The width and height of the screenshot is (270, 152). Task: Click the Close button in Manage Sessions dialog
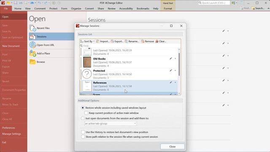click(173, 147)
